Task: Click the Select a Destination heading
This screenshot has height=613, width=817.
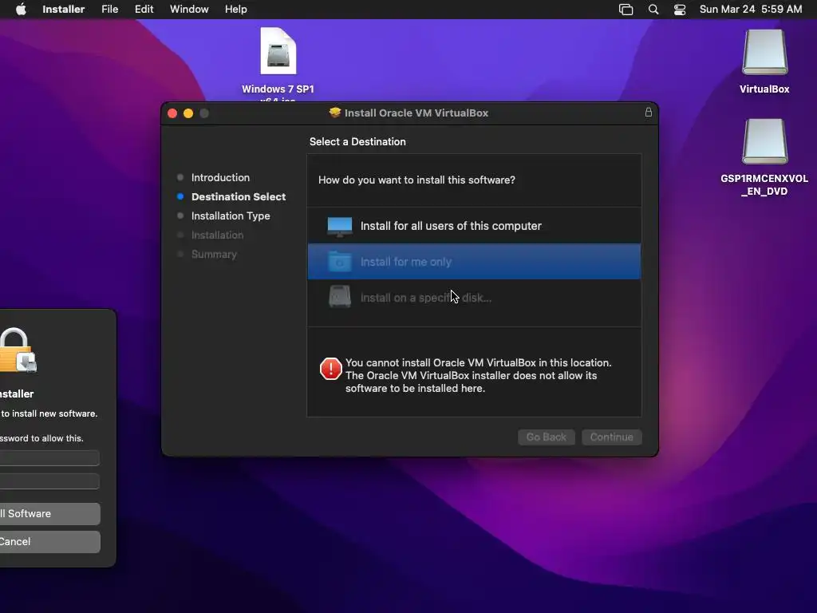Action: [x=357, y=142]
